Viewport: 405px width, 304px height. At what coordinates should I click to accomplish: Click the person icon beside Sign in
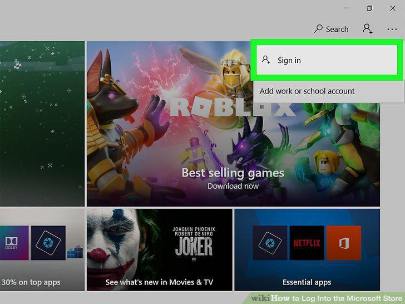[x=266, y=60]
